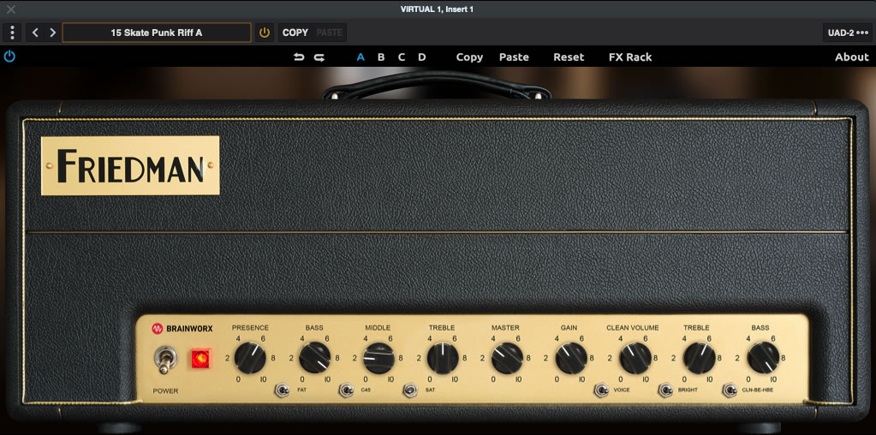Screen dimensions: 876x435
Task: Click Paste in plugin toolbar
Action: (514, 57)
